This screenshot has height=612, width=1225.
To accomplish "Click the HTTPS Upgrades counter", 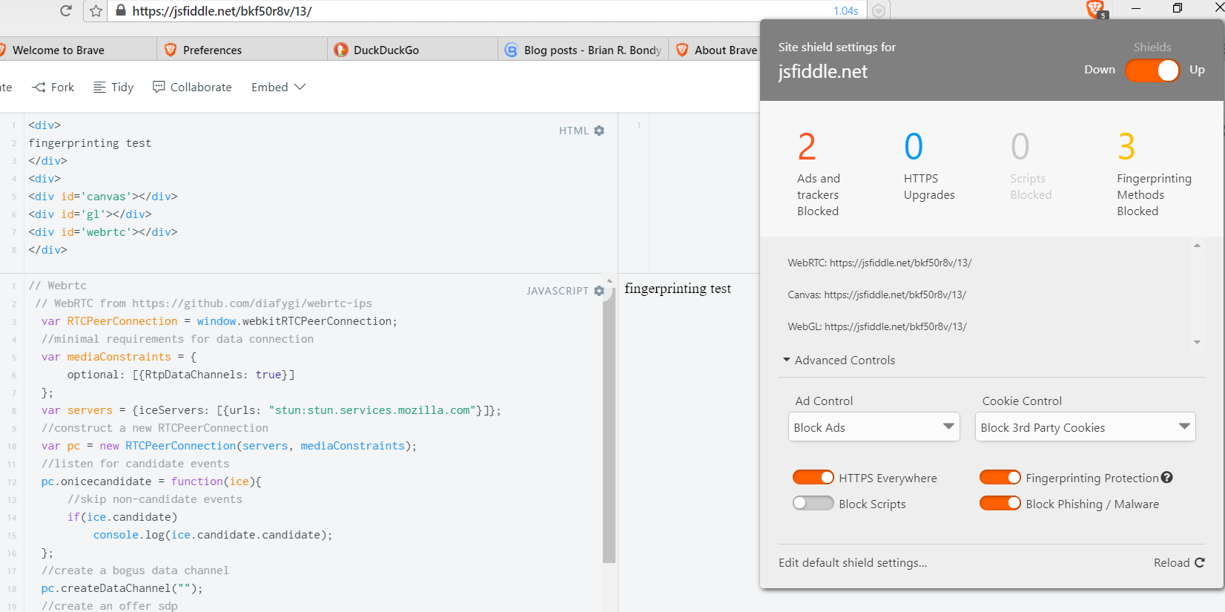I will click(929, 165).
